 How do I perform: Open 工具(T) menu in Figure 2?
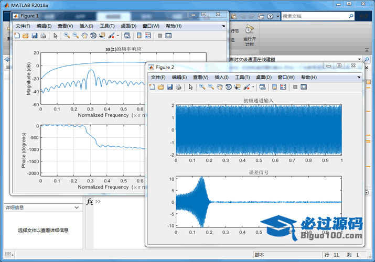click(242, 78)
